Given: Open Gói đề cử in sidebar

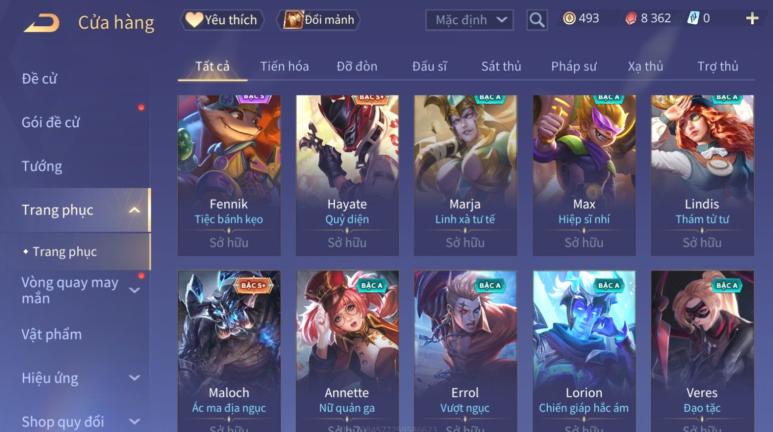Looking at the screenshot, I should point(51,122).
